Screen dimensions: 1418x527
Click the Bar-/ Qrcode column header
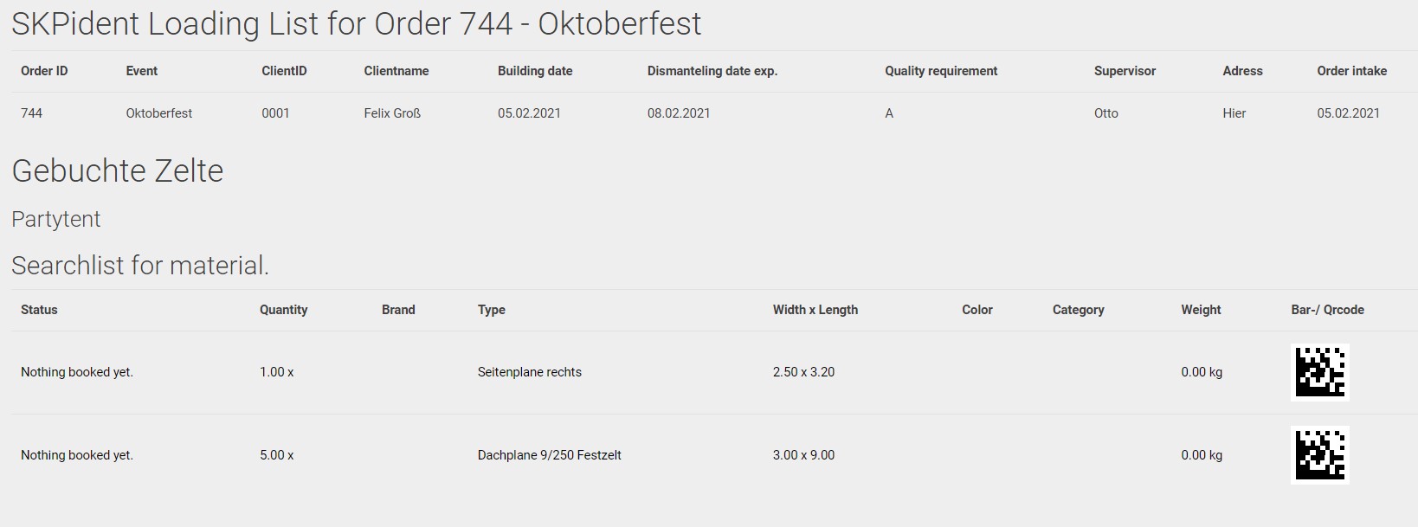[x=1327, y=310]
